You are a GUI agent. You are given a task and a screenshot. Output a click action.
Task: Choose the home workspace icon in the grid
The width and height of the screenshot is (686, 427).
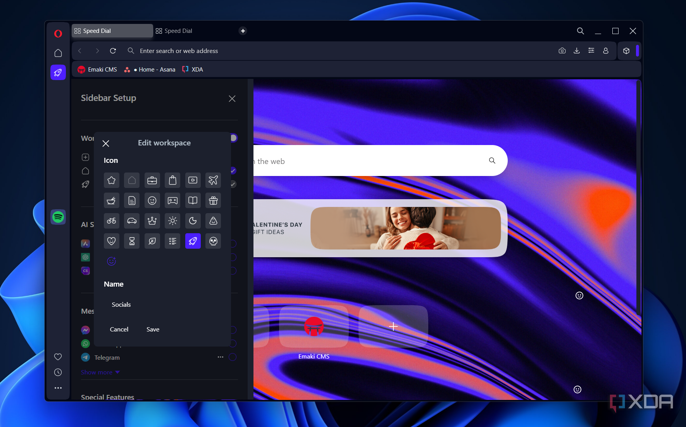coord(132,180)
